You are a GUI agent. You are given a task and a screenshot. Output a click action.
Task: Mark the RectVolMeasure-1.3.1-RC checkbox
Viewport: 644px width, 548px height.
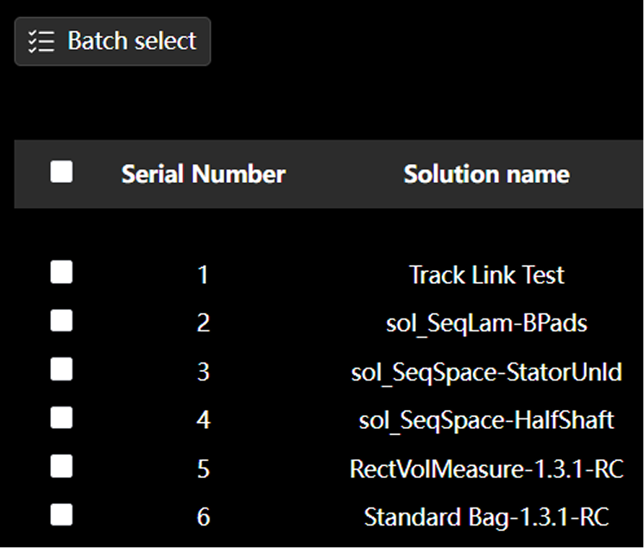[61, 467]
